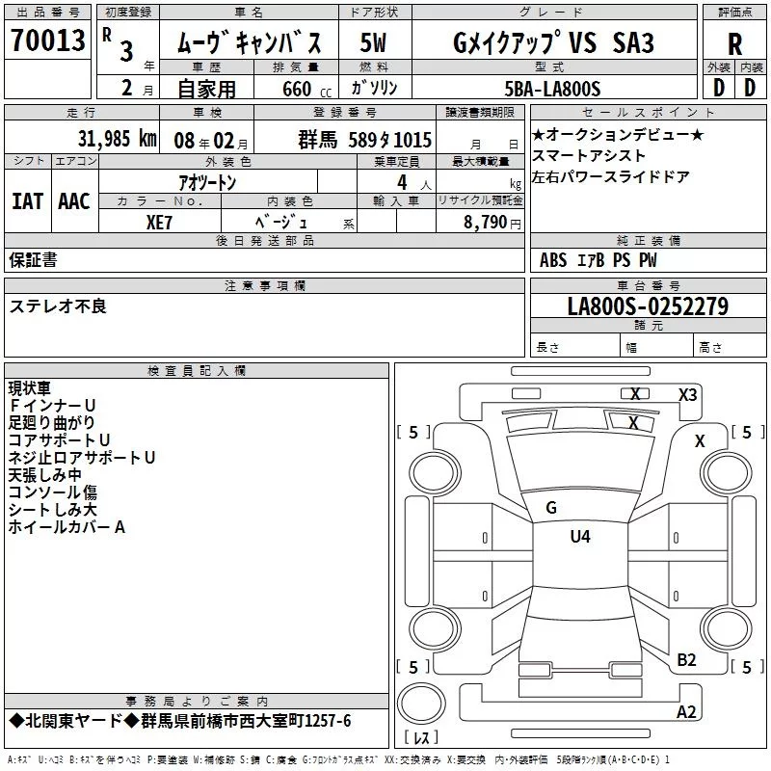
Task: Select inspector note 'コアサポートU'
Action: click(59, 440)
